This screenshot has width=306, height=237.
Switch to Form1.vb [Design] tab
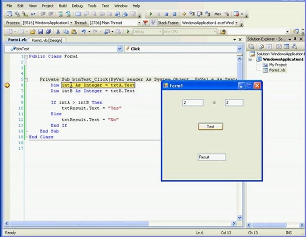47,40
